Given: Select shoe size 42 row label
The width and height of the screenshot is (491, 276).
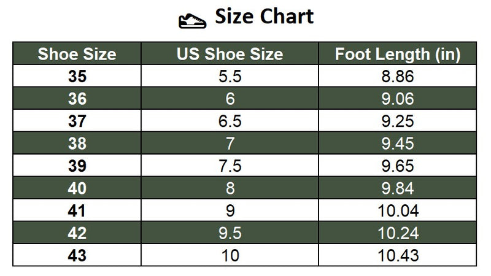Looking at the screenshot, I should click(77, 232).
